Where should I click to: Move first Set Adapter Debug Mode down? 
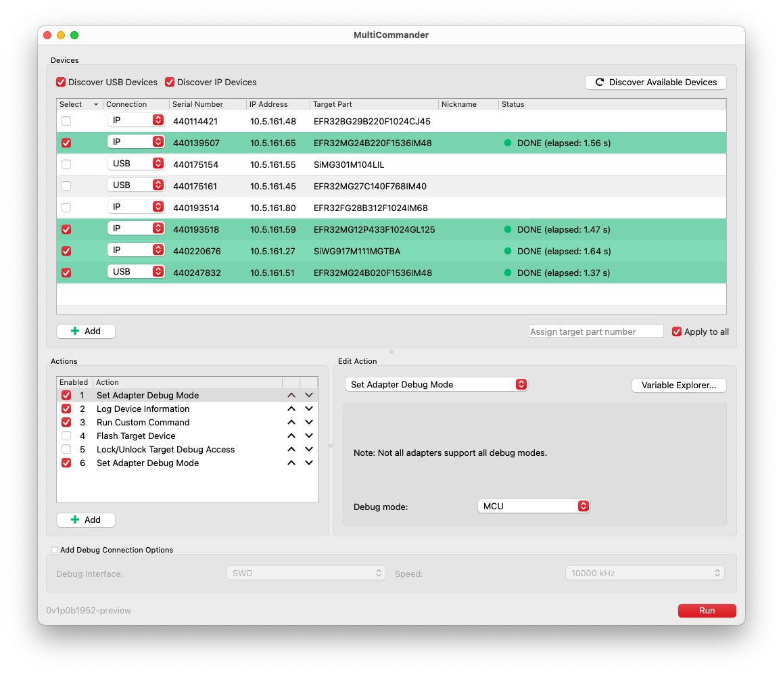(309, 396)
